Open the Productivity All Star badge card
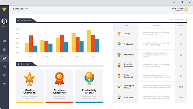Image resolution: width=193 pixels, height=109 pixels. (x=89, y=86)
